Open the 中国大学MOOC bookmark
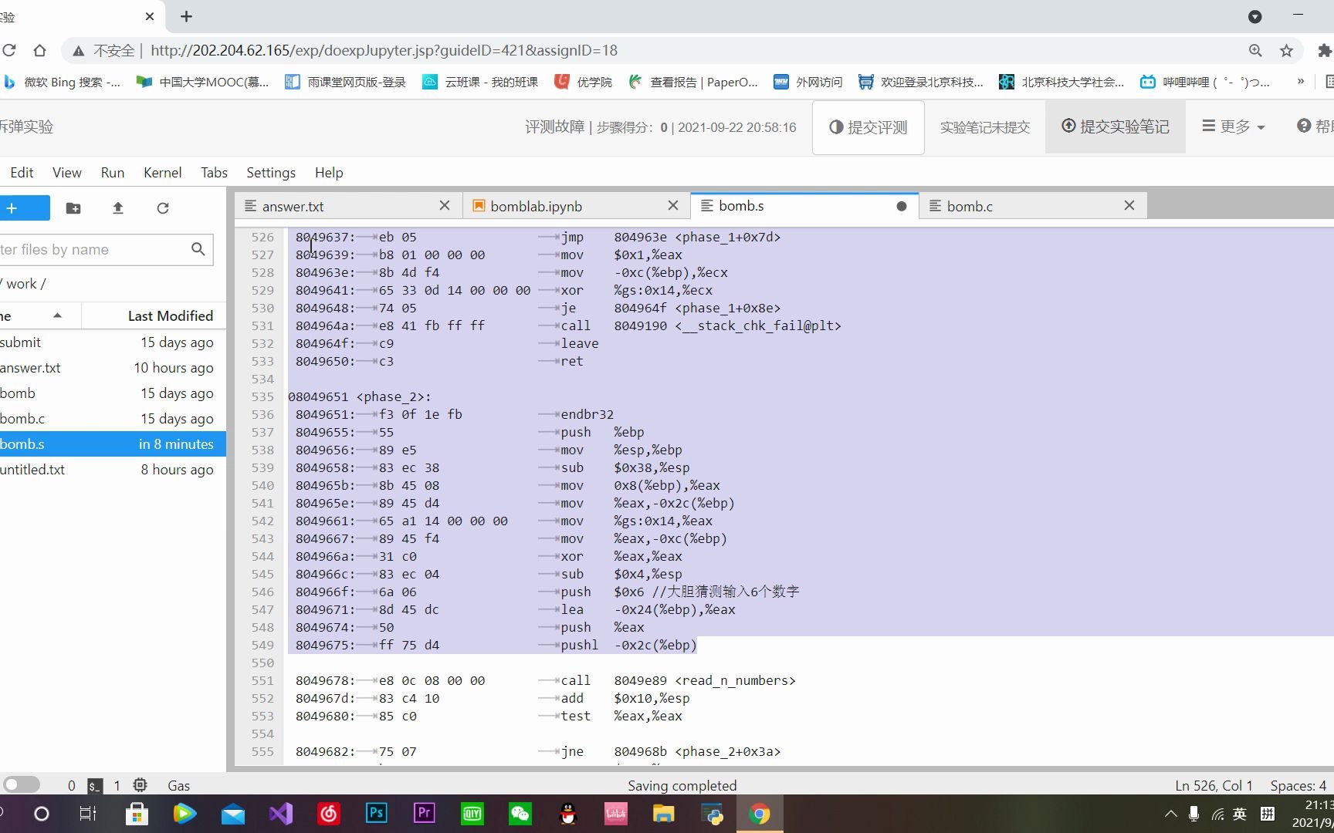Viewport: 1334px width, 833px height. pyautogui.click(x=202, y=82)
